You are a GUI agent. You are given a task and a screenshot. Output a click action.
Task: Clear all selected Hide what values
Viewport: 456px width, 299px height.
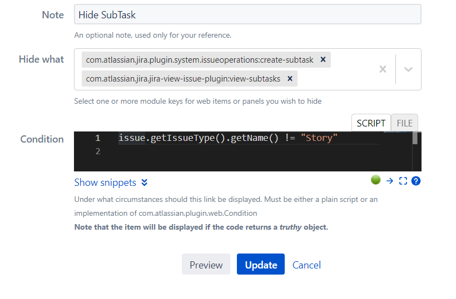click(383, 69)
